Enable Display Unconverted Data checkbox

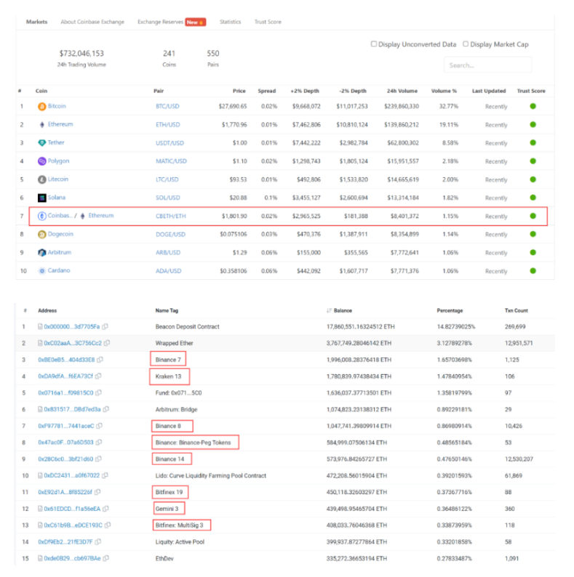[374, 44]
